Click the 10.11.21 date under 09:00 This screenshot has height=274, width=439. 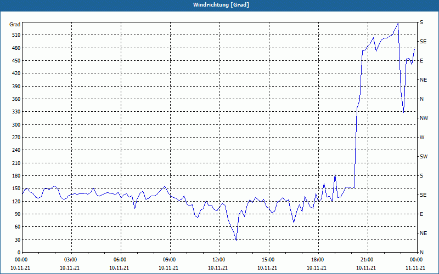(x=168, y=268)
